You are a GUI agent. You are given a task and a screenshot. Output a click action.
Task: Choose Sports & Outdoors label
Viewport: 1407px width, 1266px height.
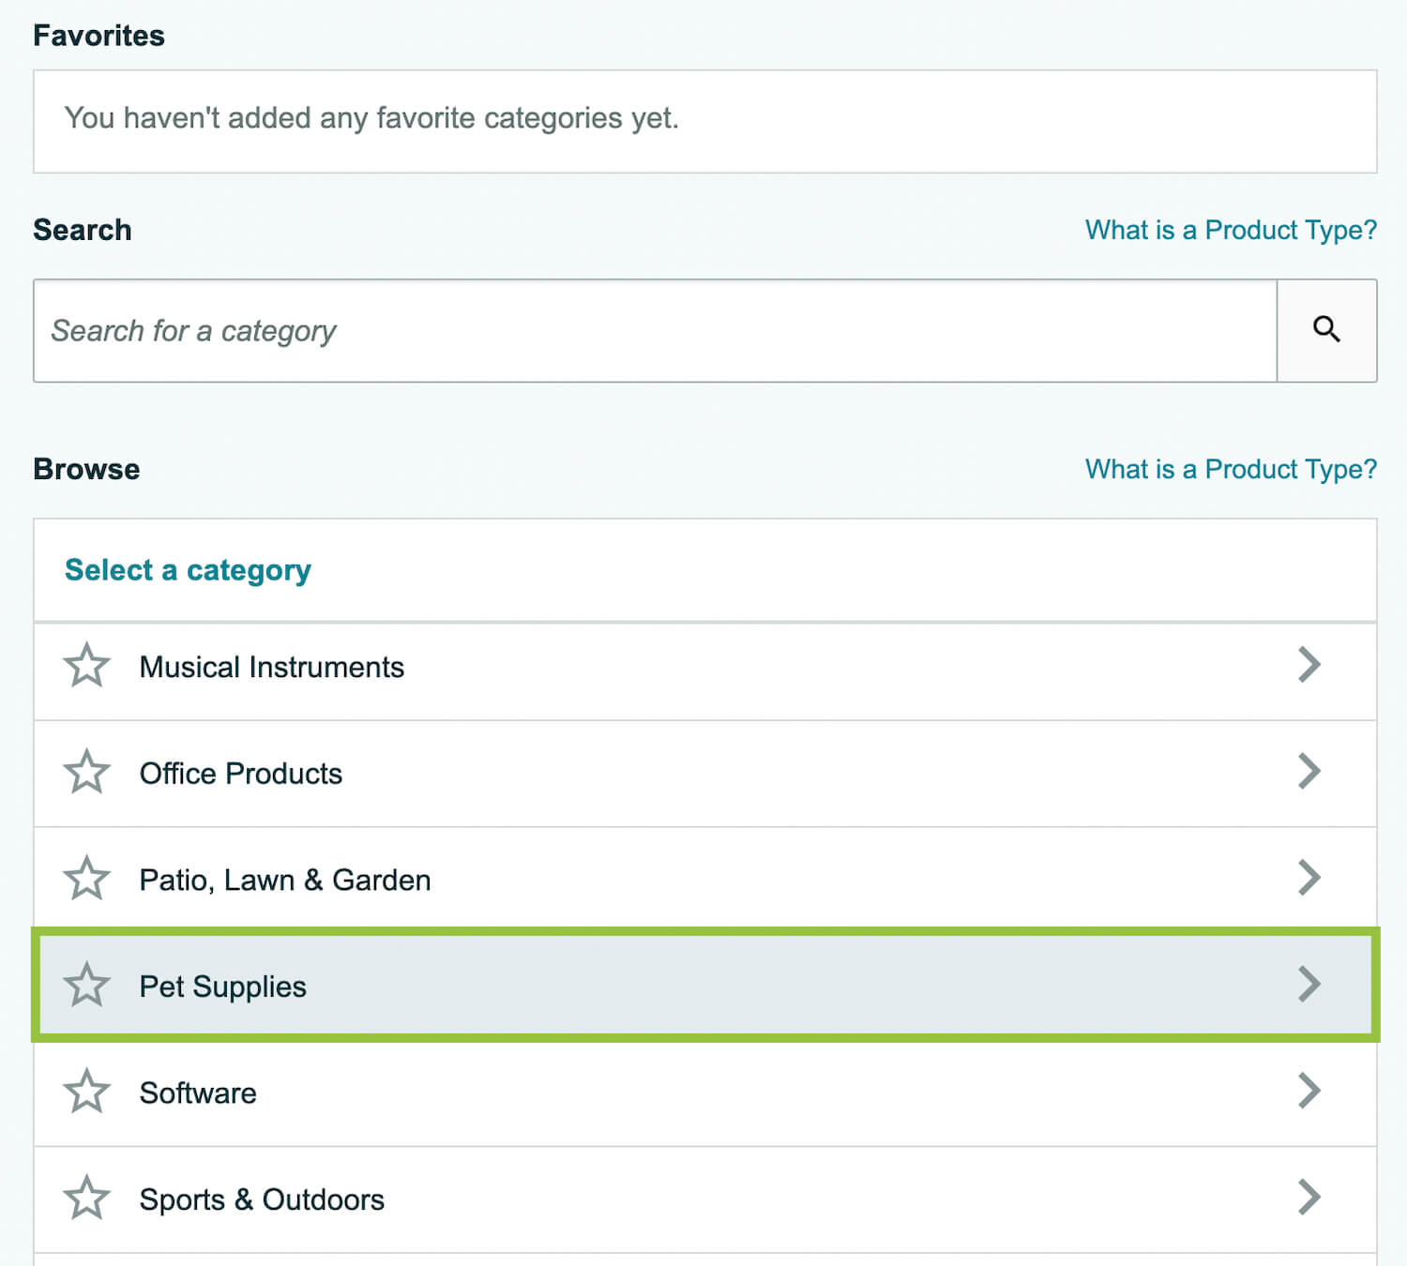pyautogui.click(x=262, y=1199)
